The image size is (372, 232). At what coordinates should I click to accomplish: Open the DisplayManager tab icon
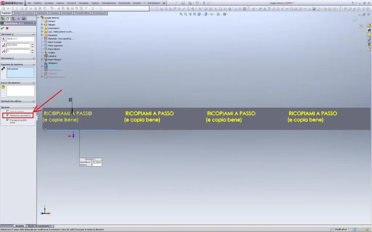(x=24, y=18)
